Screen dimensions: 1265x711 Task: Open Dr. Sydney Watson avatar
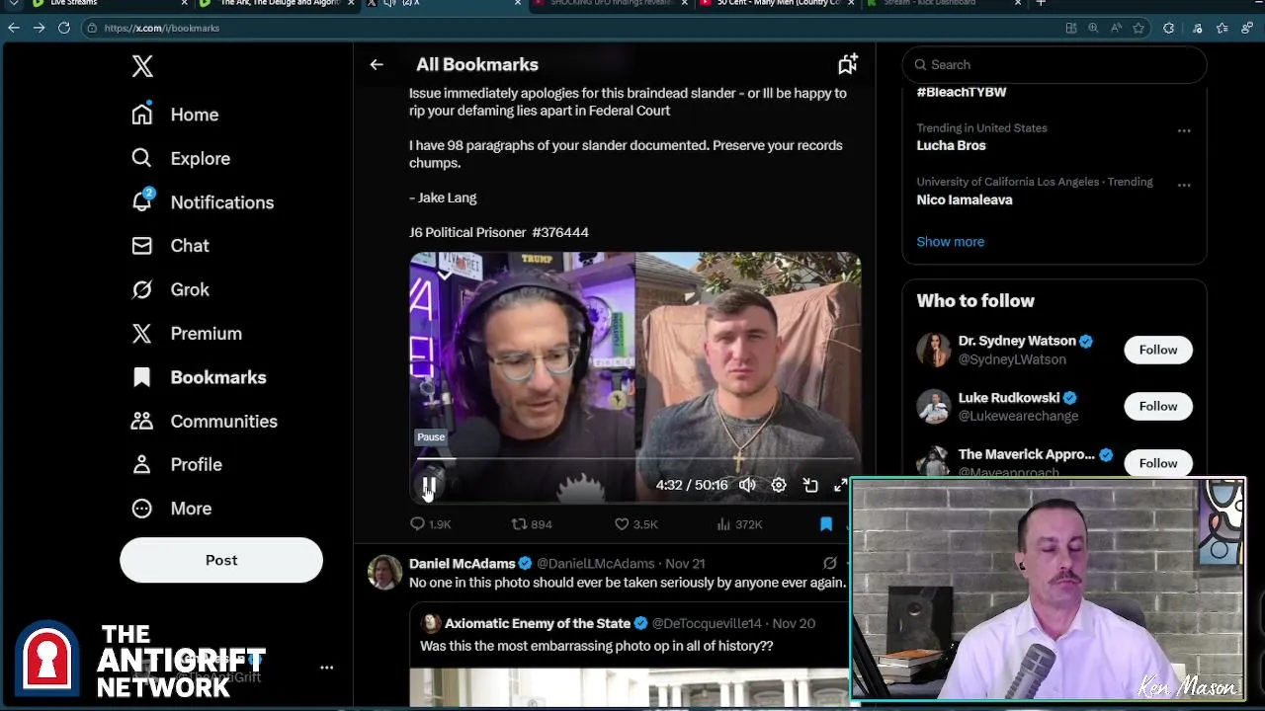point(933,350)
